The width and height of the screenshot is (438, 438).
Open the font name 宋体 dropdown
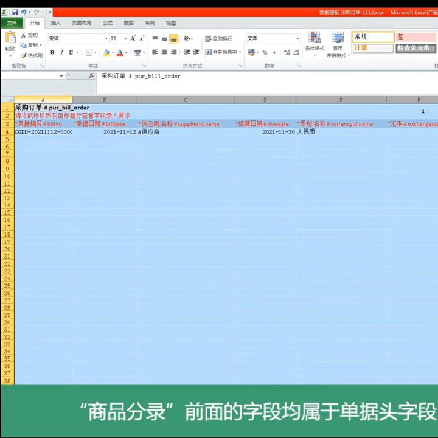(x=106, y=38)
